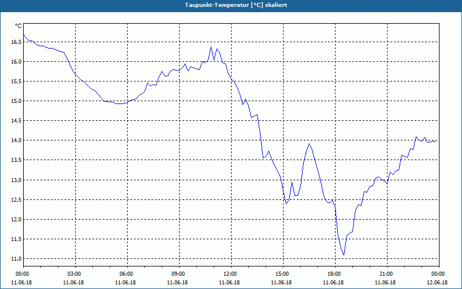This screenshot has height=289, width=462.
Task: Click the "00:00" time label above 12.06.18
Action: pos(439,274)
